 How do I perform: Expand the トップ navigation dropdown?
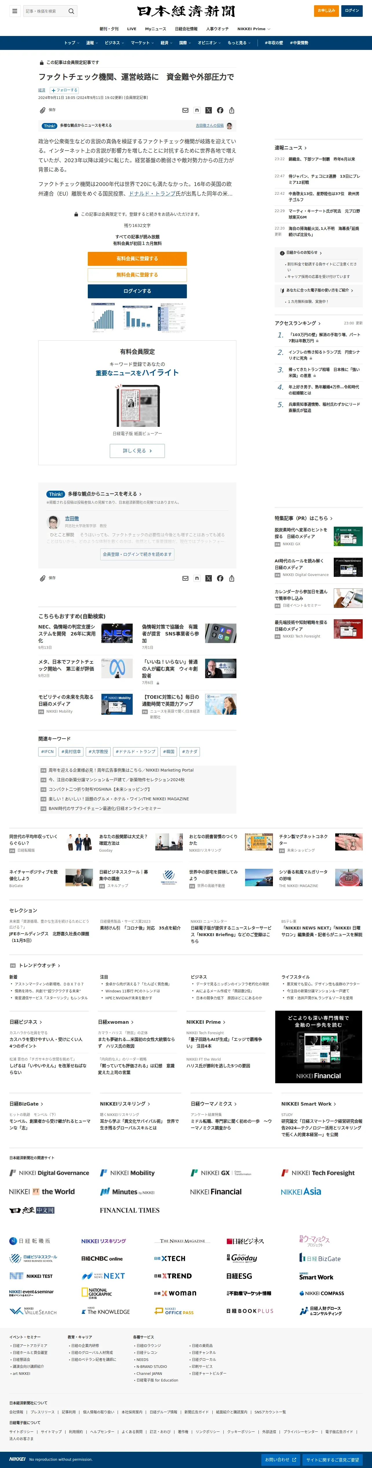(x=71, y=43)
